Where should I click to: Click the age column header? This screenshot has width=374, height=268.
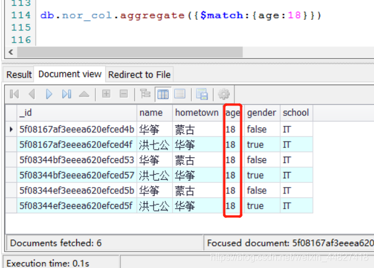[233, 113]
